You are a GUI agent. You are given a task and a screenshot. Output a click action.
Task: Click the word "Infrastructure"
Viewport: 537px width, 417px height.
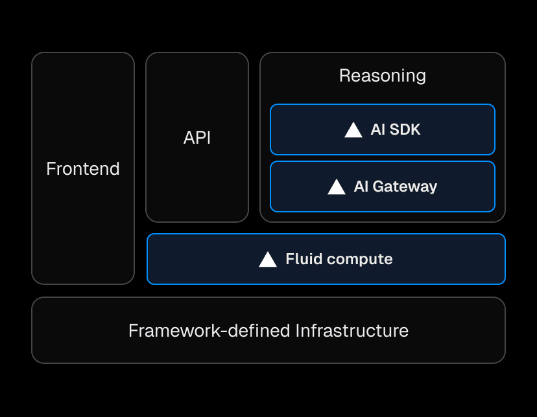352,331
